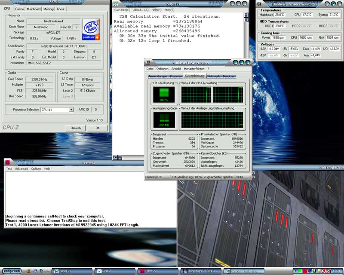
Task: Open the About...(A) menu in Super PI
Action: 141,10
